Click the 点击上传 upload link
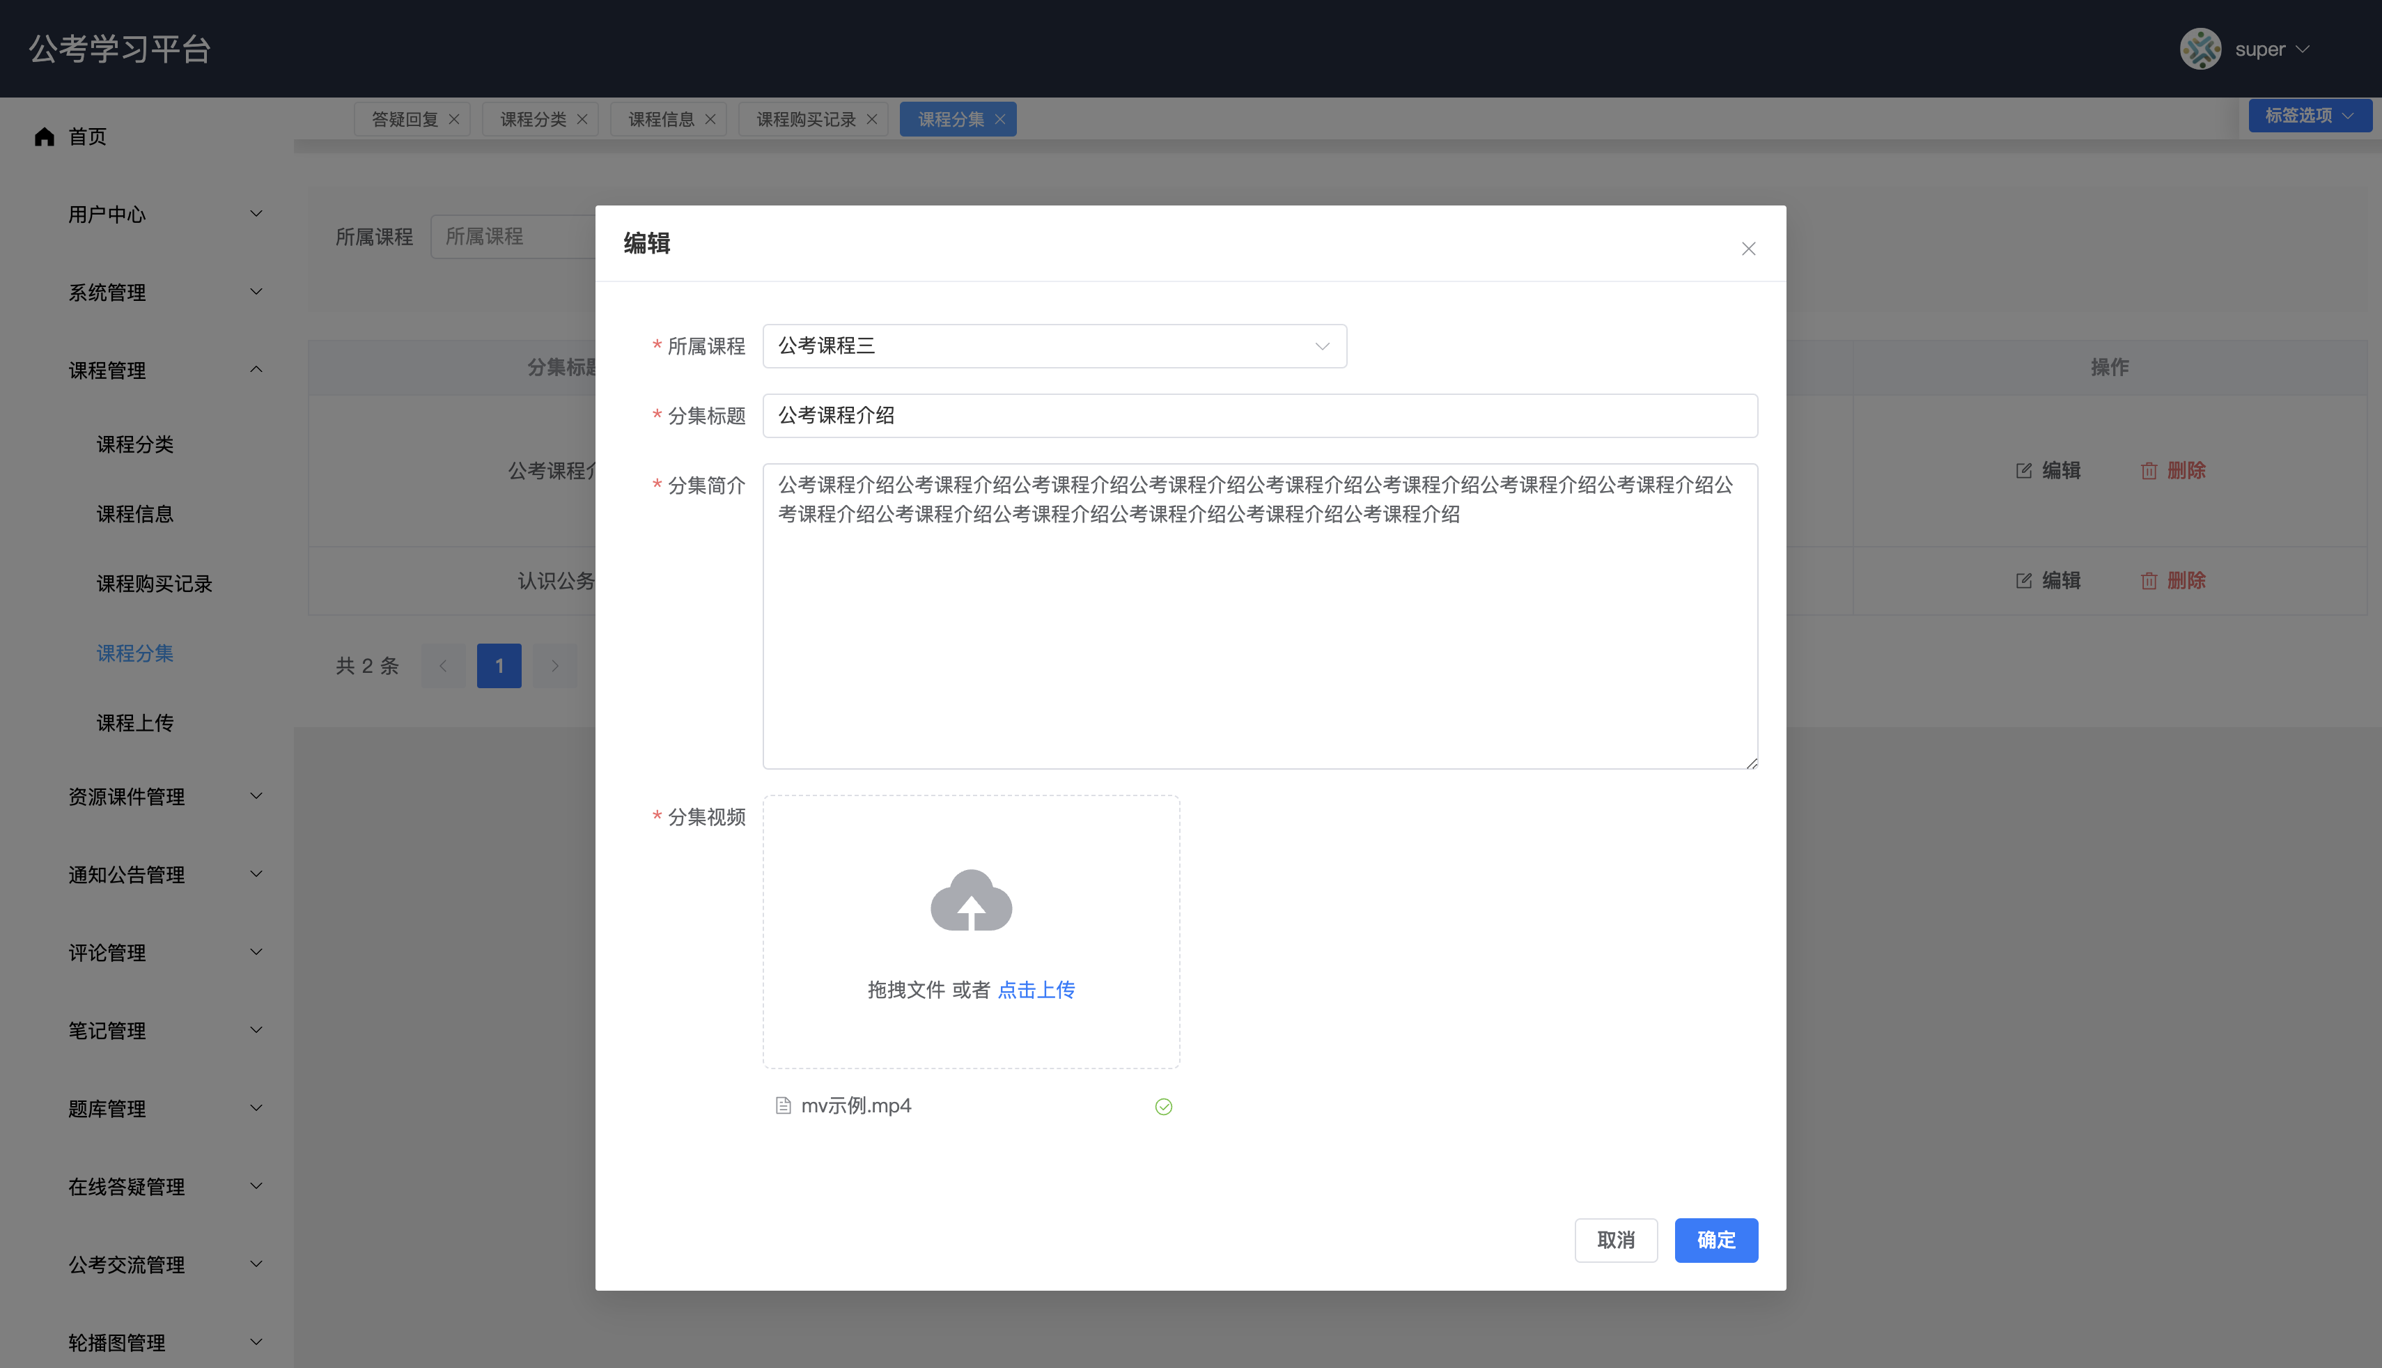The height and width of the screenshot is (1368, 2382). click(x=1036, y=989)
